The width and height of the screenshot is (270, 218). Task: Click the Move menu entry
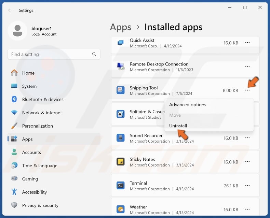tap(209, 115)
